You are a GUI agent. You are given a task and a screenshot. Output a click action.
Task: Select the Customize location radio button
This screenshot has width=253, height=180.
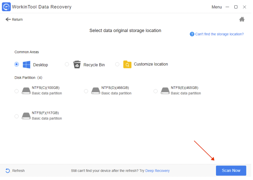tap(117, 64)
